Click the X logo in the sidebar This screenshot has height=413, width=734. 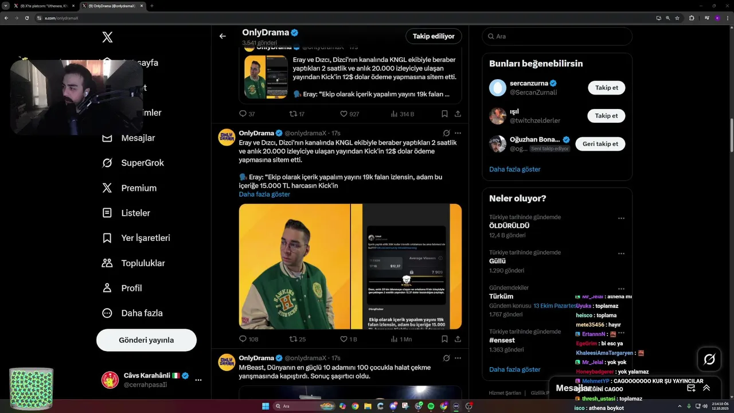pyautogui.click(x=107, y=37)
